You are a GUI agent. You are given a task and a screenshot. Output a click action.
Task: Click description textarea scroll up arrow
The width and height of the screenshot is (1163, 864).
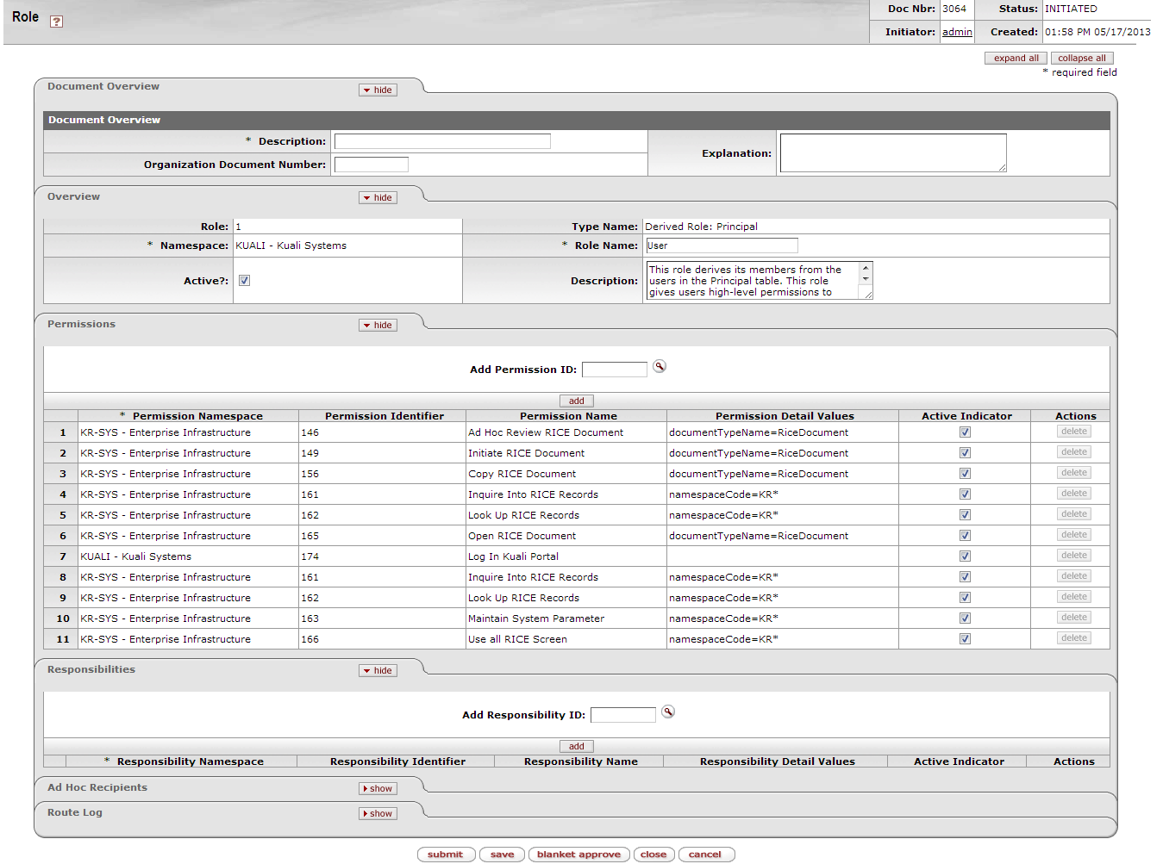click(x=866, y=268)
